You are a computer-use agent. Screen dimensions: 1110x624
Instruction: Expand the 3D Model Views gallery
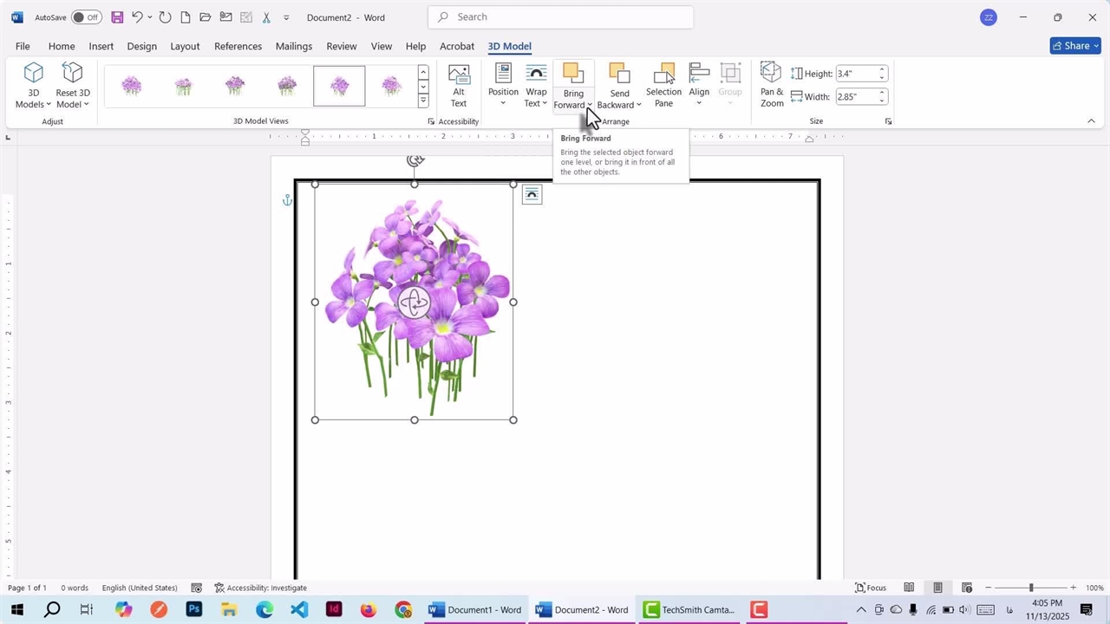point(423,101)
